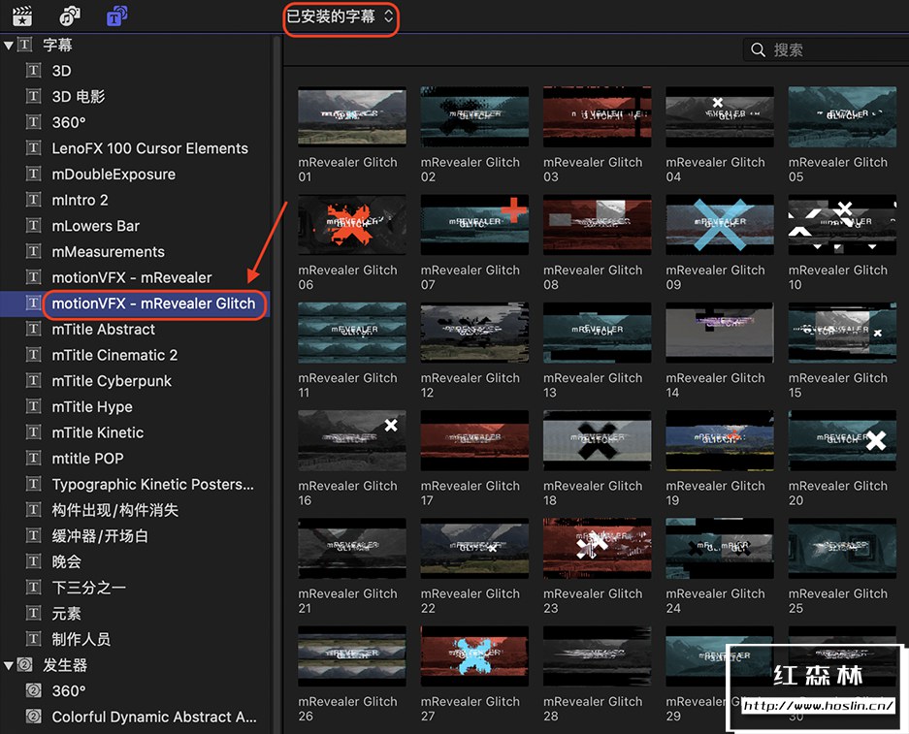Click the T icon beside LenoFX 100 Cursor Elements

point(34,148)
